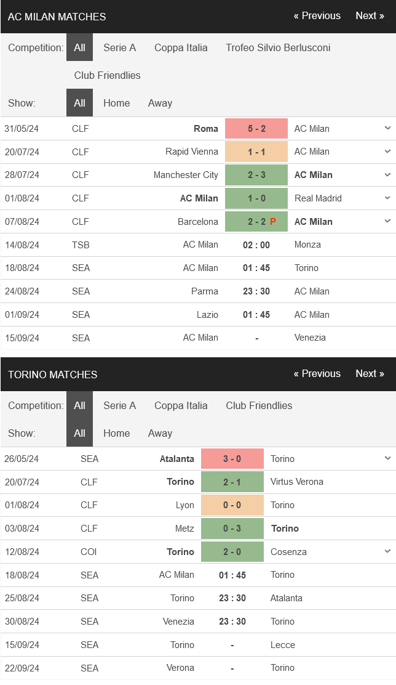Go to Previous AC Milan matches
Screen dimensions: 396x685
(317, 16)
